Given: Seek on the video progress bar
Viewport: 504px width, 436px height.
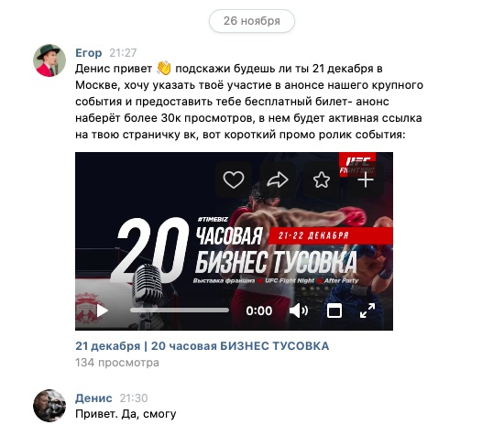Looking at the screenshot, I should (180, 311).
